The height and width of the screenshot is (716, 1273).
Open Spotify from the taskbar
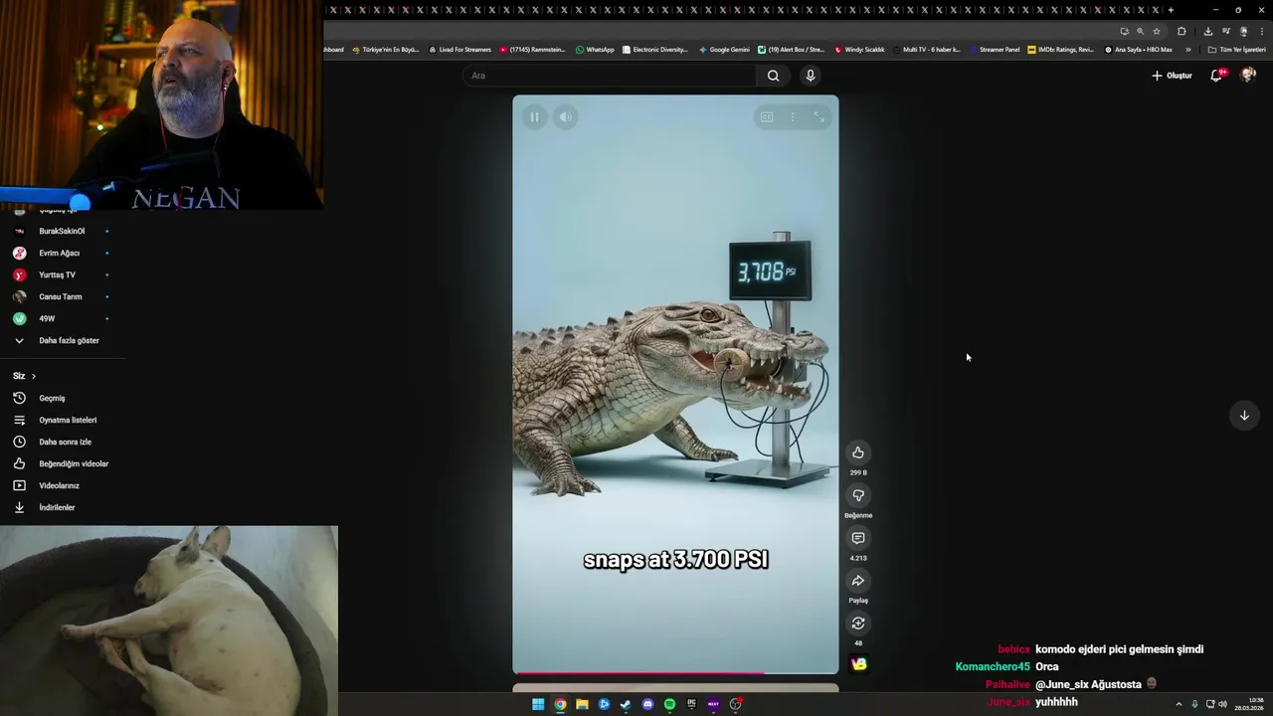(x=669, y=704)
